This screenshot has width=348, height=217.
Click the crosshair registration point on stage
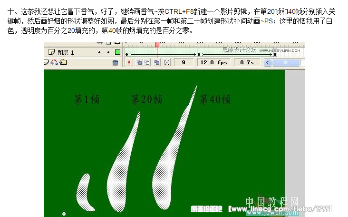(64, 214)
